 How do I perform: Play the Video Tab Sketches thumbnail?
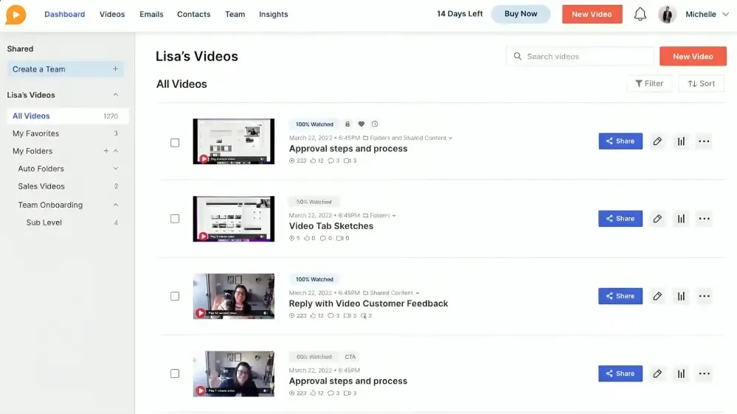click(234, 219)
